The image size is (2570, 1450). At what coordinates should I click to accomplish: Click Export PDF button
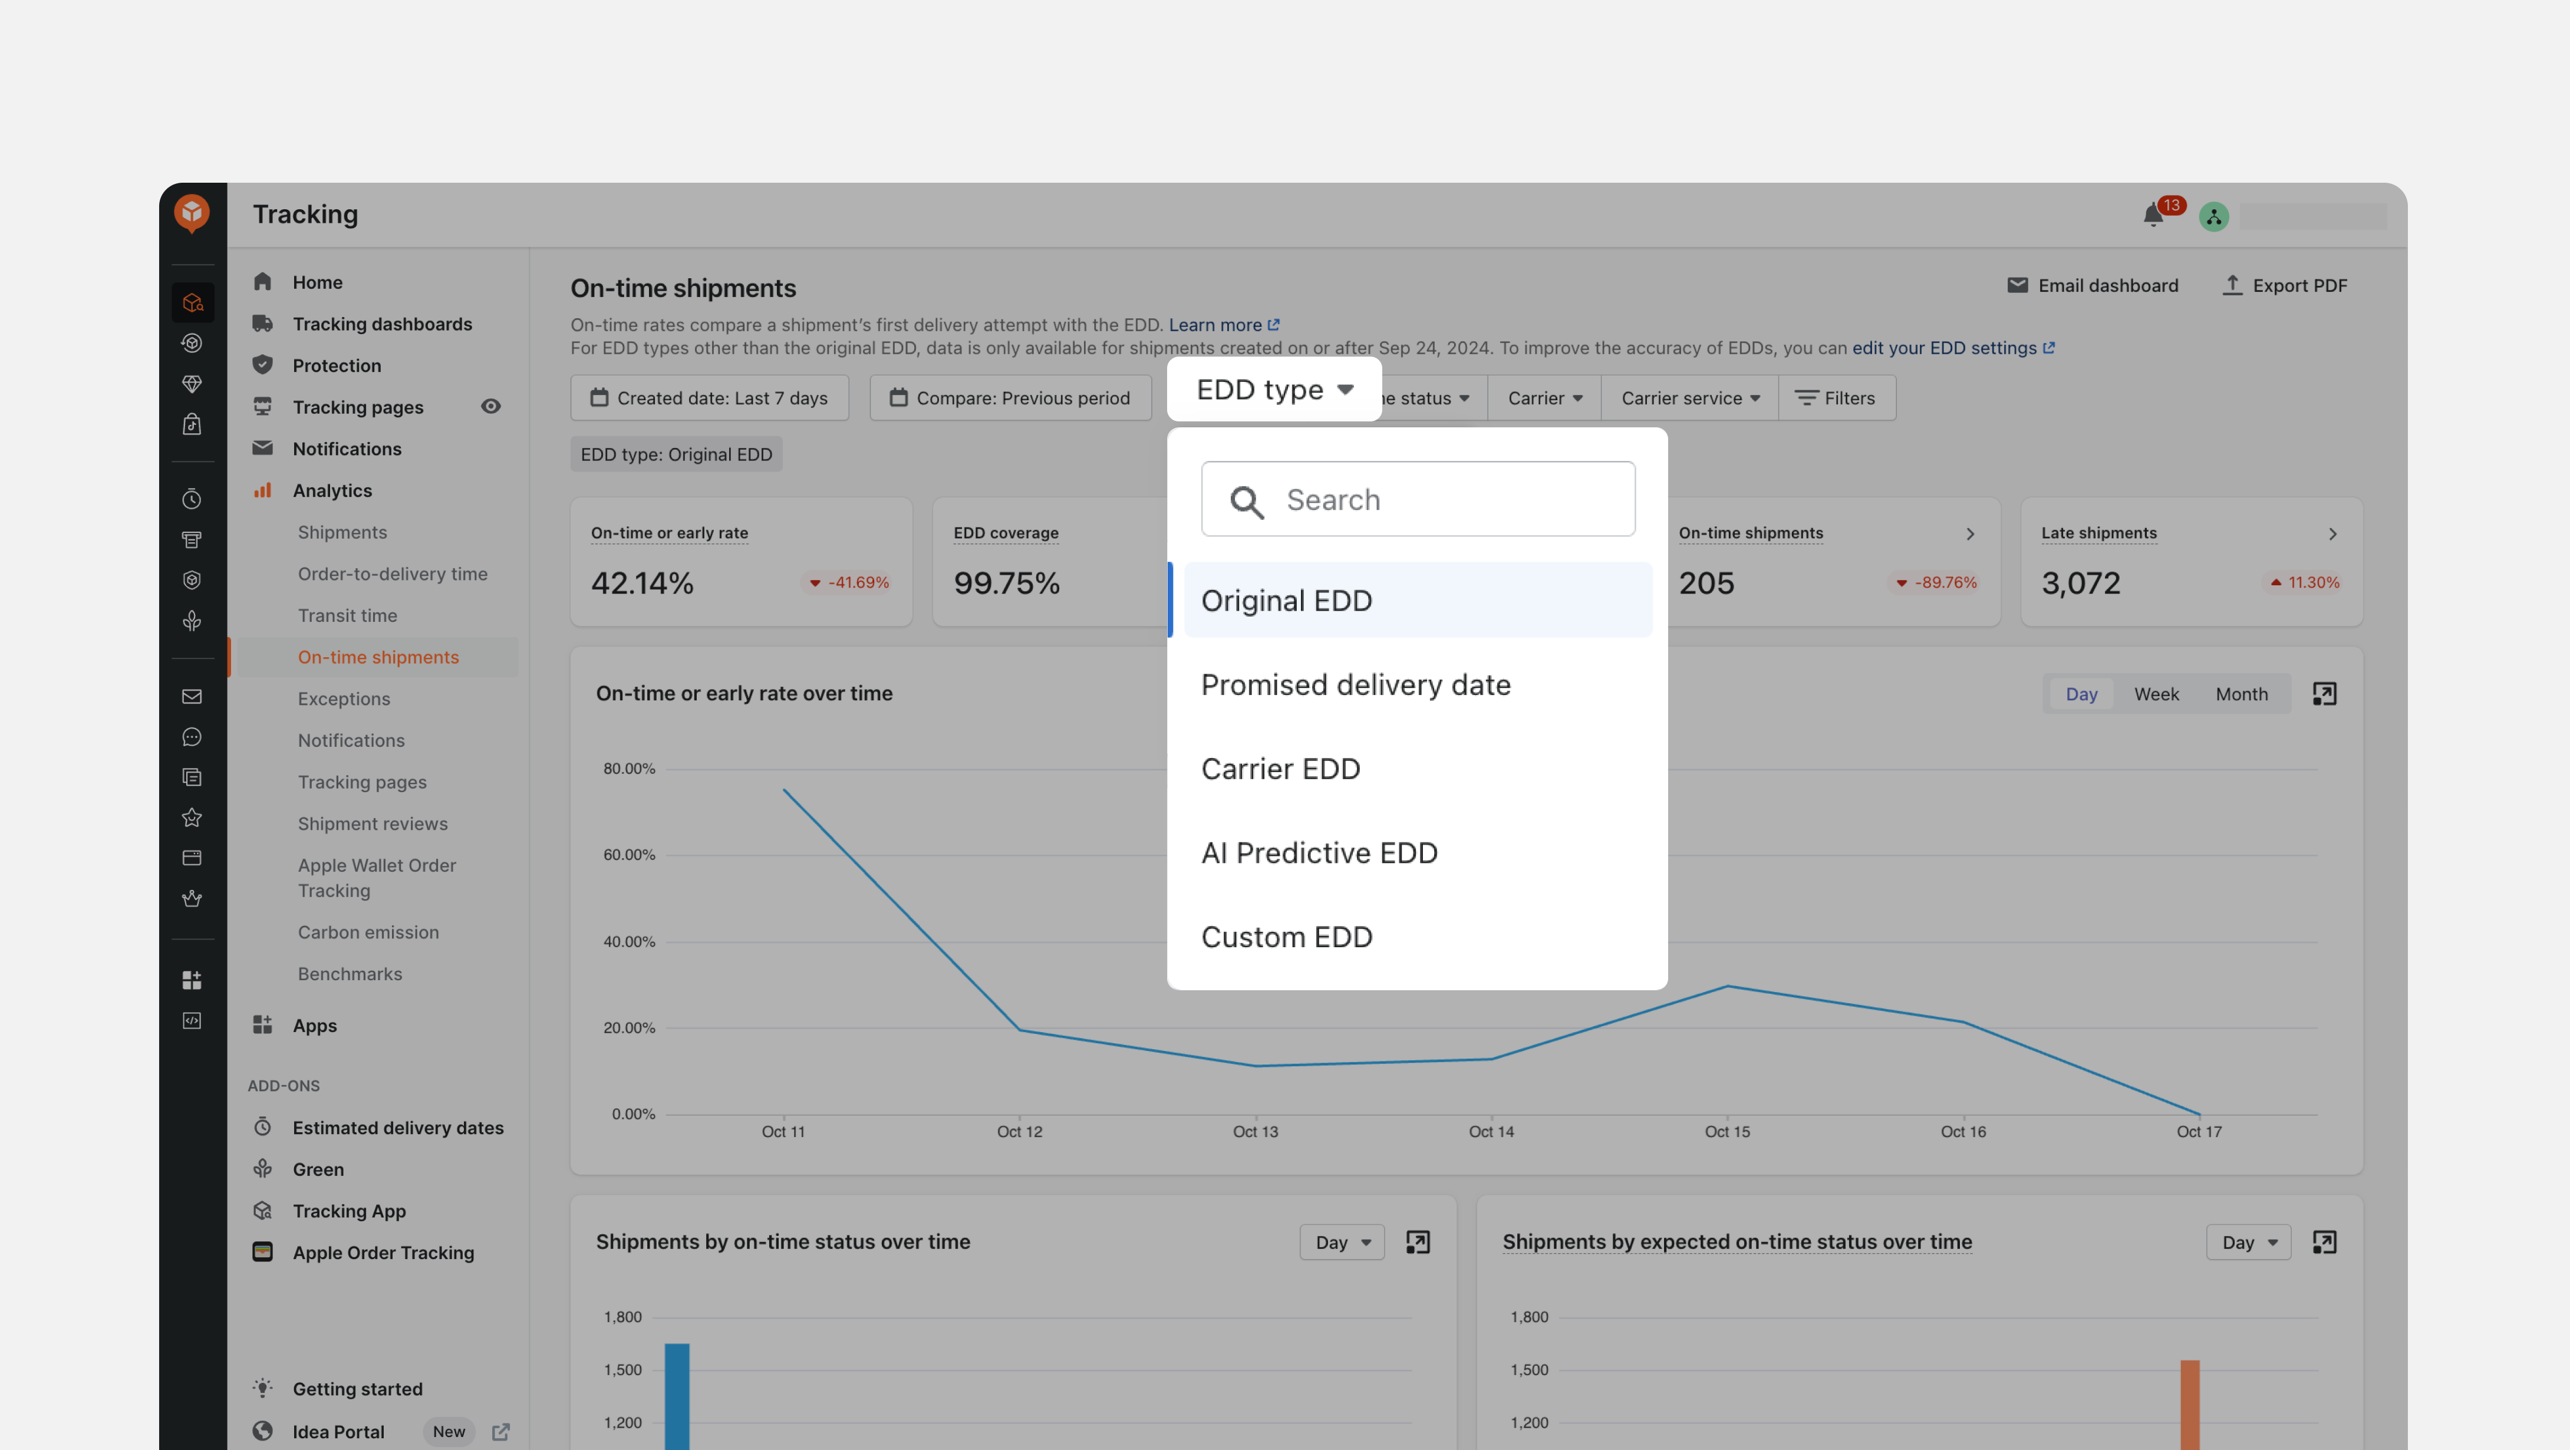point(2285,285)
